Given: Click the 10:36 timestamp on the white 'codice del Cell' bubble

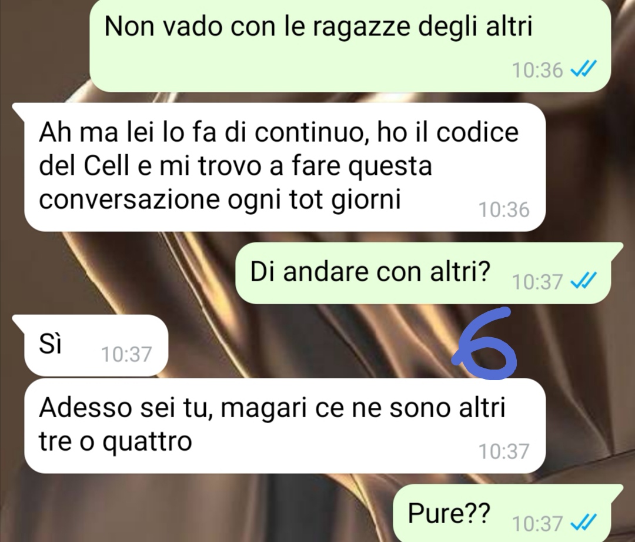Looking at the screenshot, I should click(x=504, y=210).
